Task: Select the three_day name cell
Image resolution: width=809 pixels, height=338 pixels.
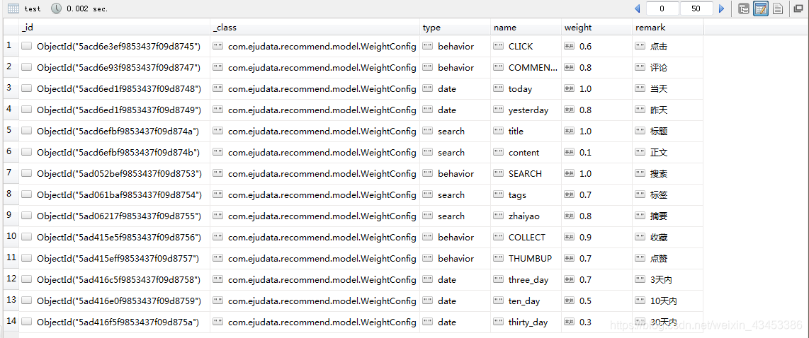Action: click(x=526, y=280)
